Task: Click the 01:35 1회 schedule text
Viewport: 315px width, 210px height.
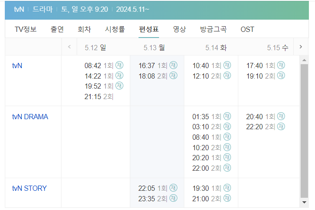Action: pyautogui.click(x=207, y=117)
